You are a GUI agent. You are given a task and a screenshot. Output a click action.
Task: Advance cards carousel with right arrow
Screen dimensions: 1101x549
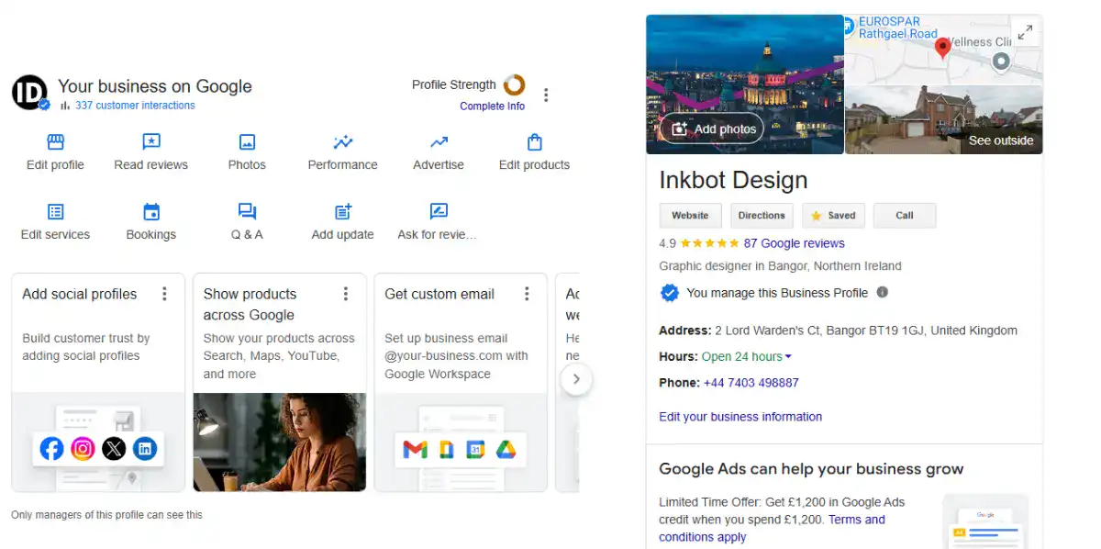(576, 378)
